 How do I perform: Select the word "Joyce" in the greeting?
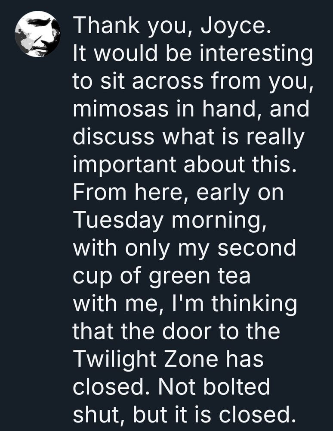(x=236, y=25)
